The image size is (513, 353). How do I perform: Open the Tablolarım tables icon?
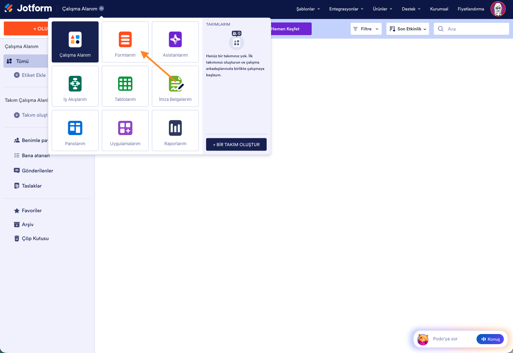coord(125,84)
